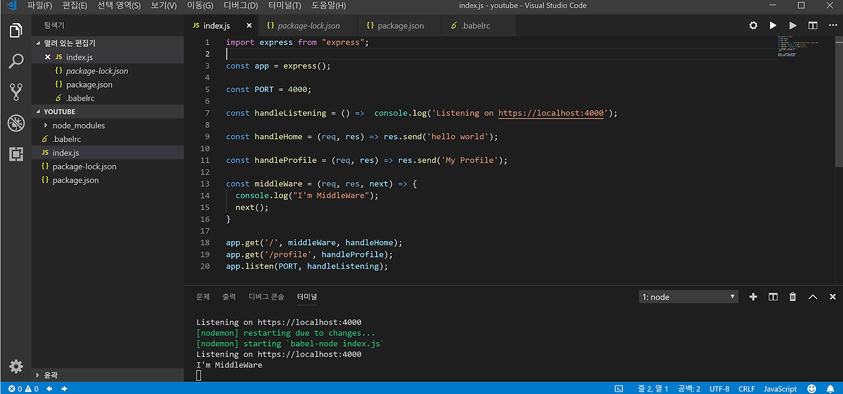Split the editor with the split icon
Image resolution: width=843 pixels, height=394 pixels.
point(813,26)
